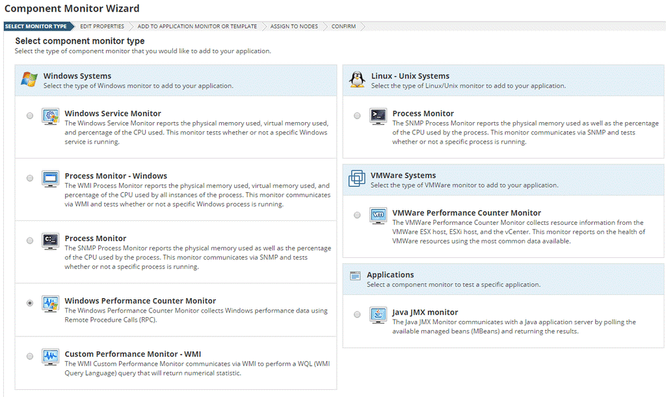The image size is (666, 397).
Task: Click the Process Monitor title under Windows Systems
Action: (95, 238)
